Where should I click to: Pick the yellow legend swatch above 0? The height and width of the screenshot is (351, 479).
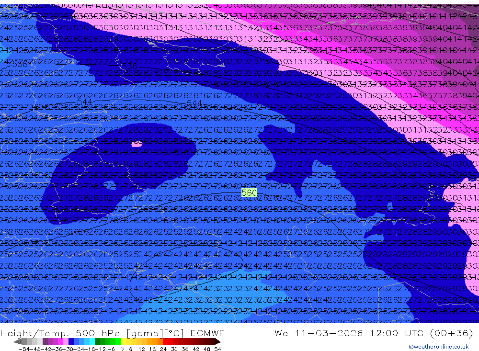(123, 341)
